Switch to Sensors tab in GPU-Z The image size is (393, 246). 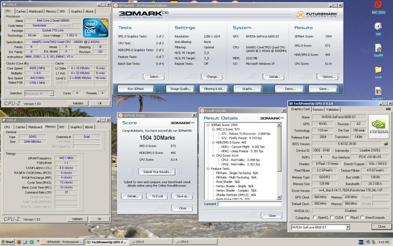coord(318,109)
